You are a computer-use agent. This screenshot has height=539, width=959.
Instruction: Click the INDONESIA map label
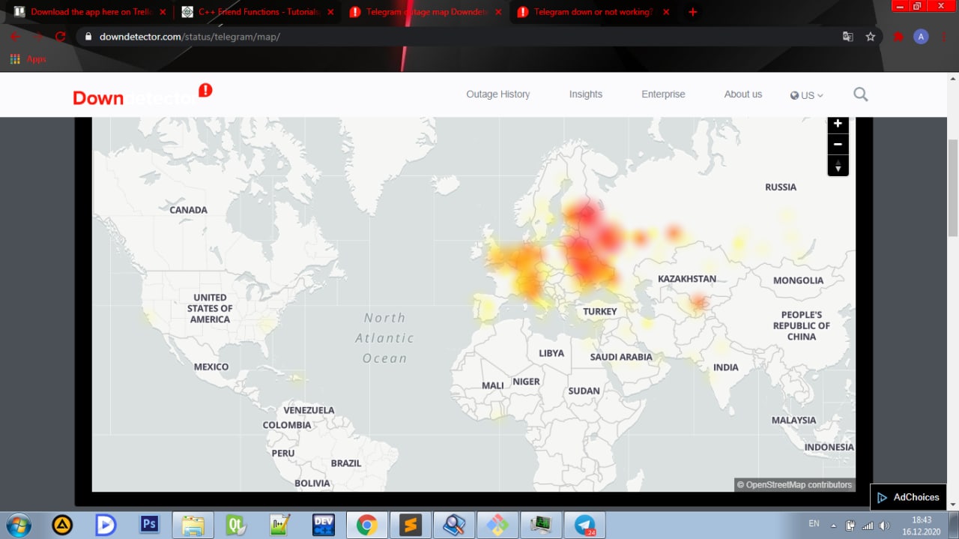(829, 447)
